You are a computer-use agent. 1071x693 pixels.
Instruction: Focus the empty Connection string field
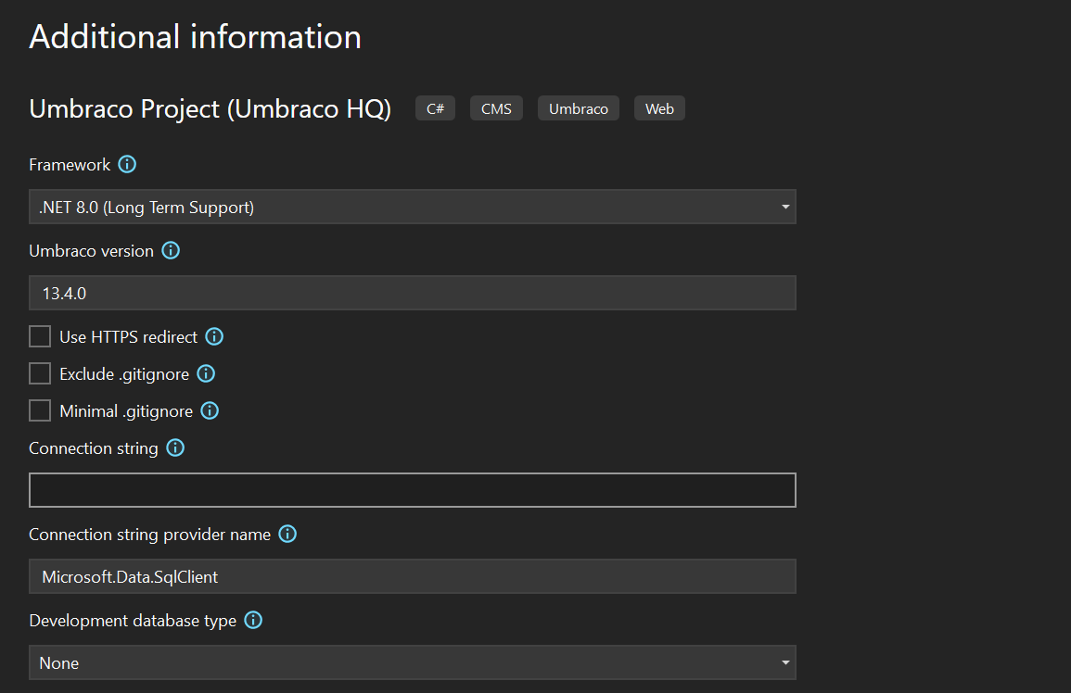pos(412,490)
